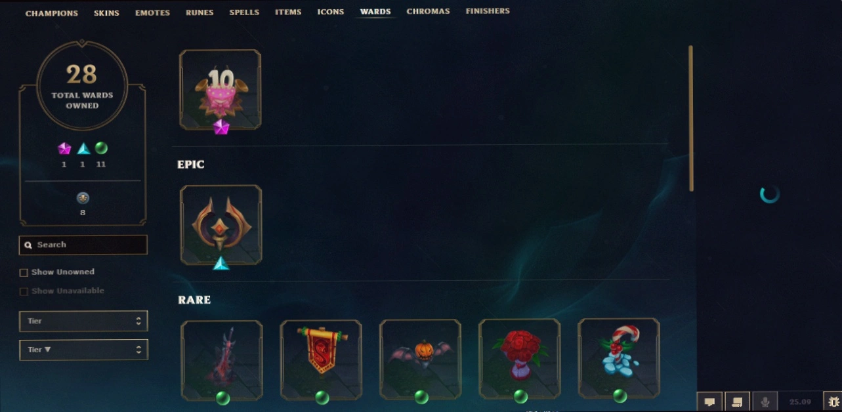Select the Epic golden horned ward

point(221,225)
